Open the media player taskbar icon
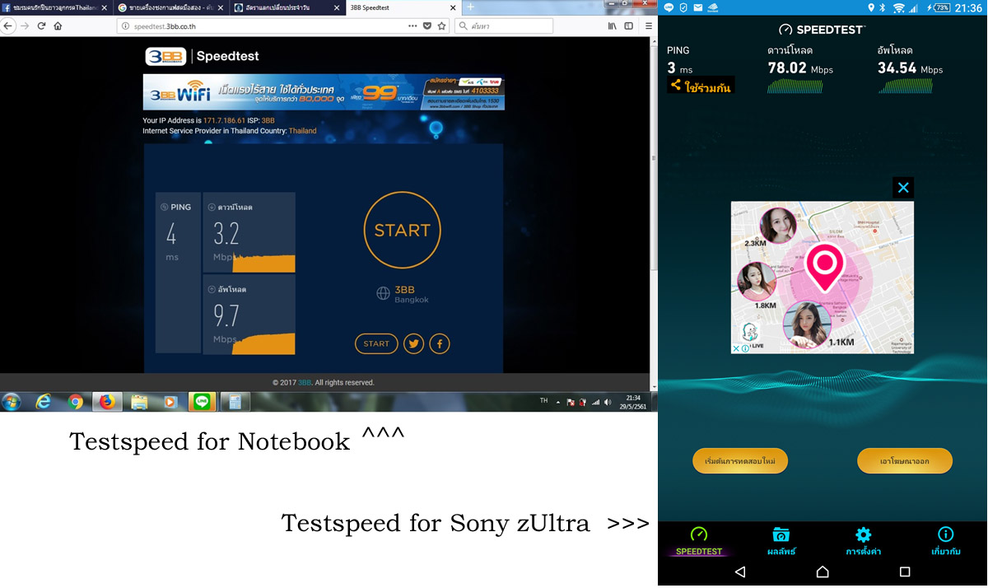 coord(170,402)
